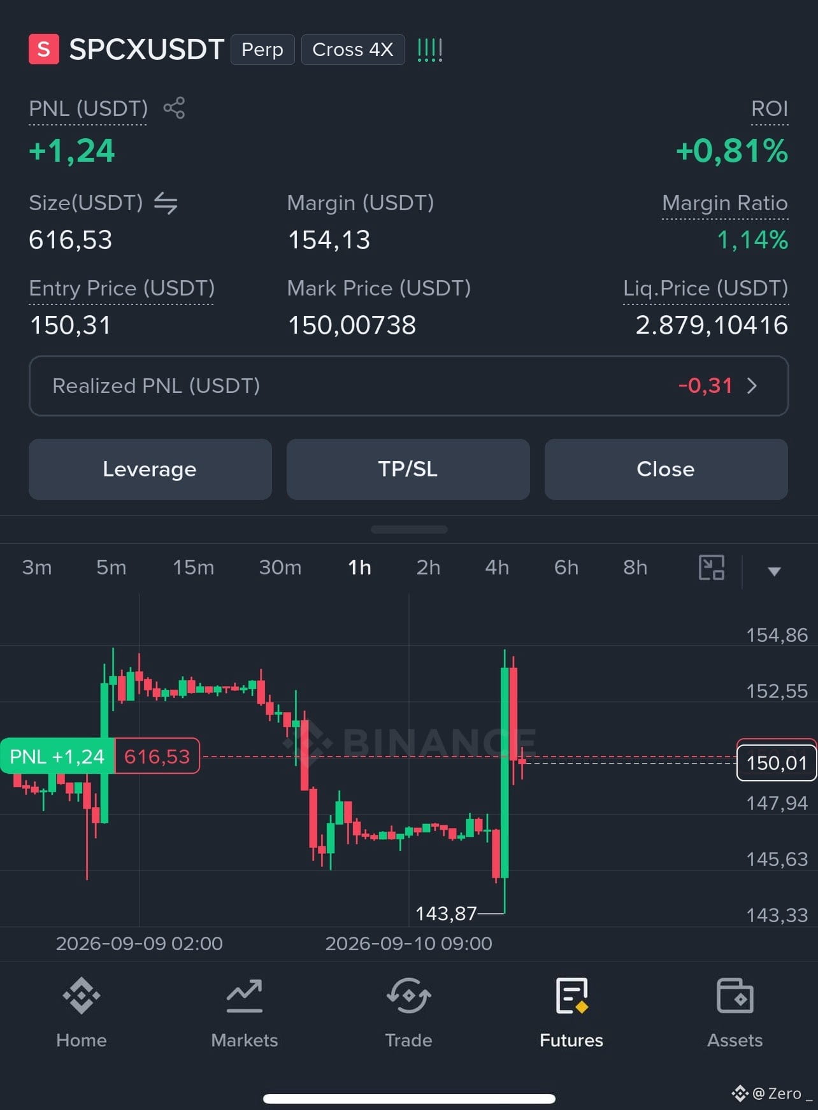Viewport: 818px width, 1110px height.
Task: Open the TP/SL settings button
Action: [x=408, y=469]
